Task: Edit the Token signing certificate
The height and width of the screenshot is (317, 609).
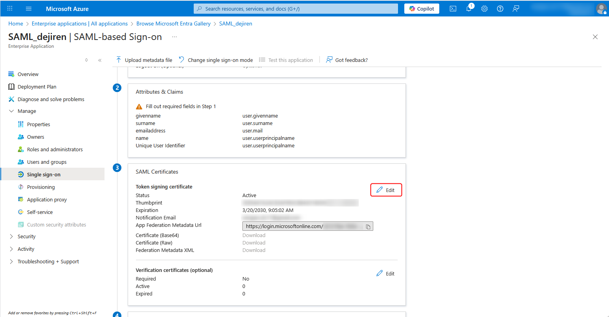Action: 386,190
